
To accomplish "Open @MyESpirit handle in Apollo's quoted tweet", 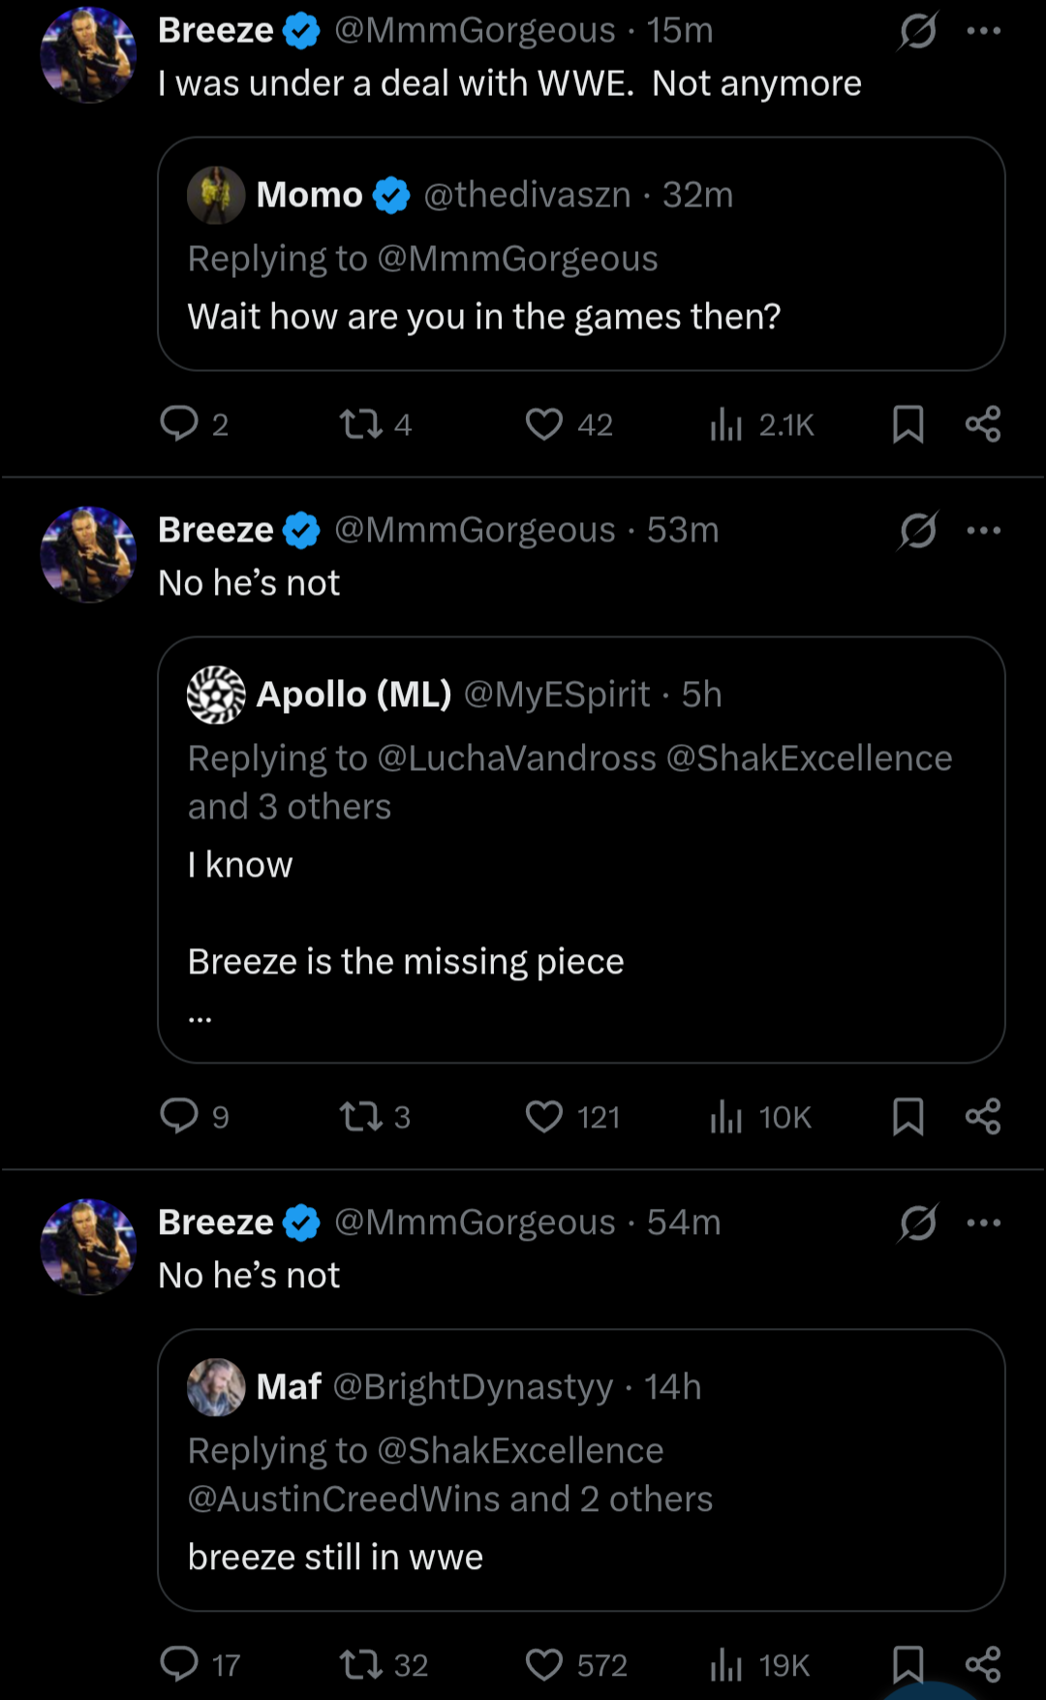I will 557,695.
